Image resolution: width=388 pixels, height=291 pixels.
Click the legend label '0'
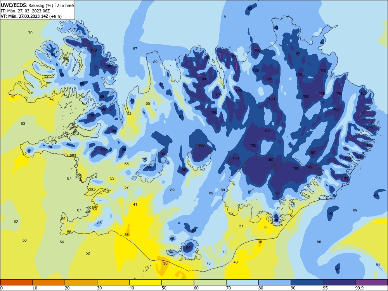click(2, 288)
